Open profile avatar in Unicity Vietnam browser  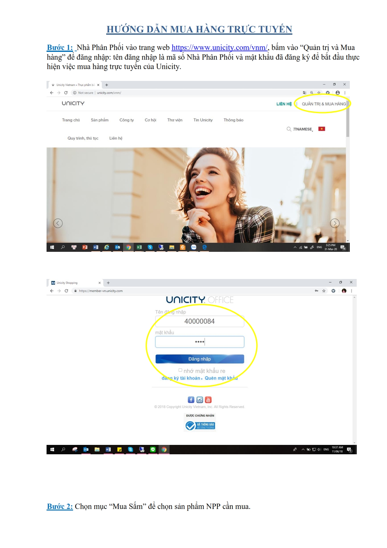click(338, 93)
